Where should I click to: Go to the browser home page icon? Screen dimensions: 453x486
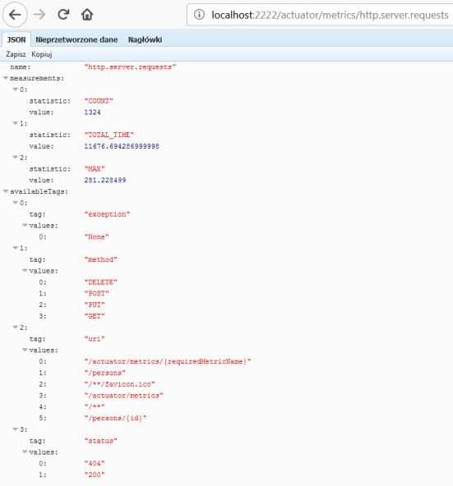(87, 14)
